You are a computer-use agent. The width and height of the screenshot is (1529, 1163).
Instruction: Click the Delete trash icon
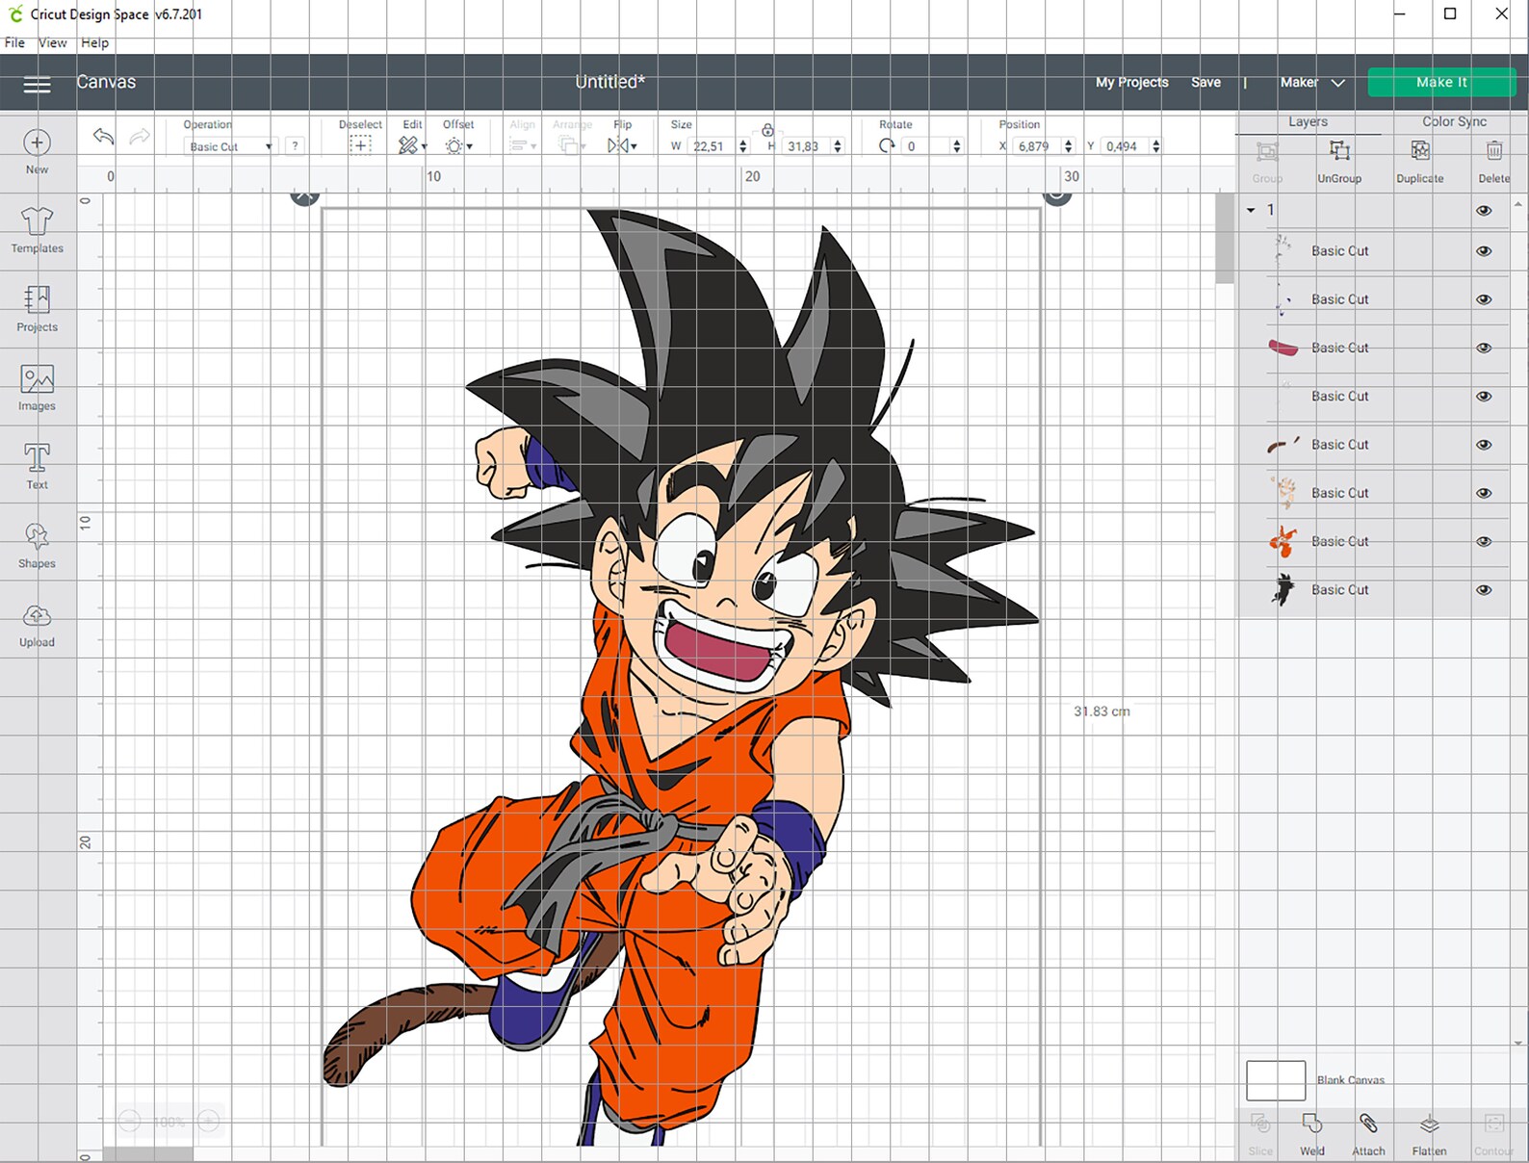click(x=1493, y=151)
